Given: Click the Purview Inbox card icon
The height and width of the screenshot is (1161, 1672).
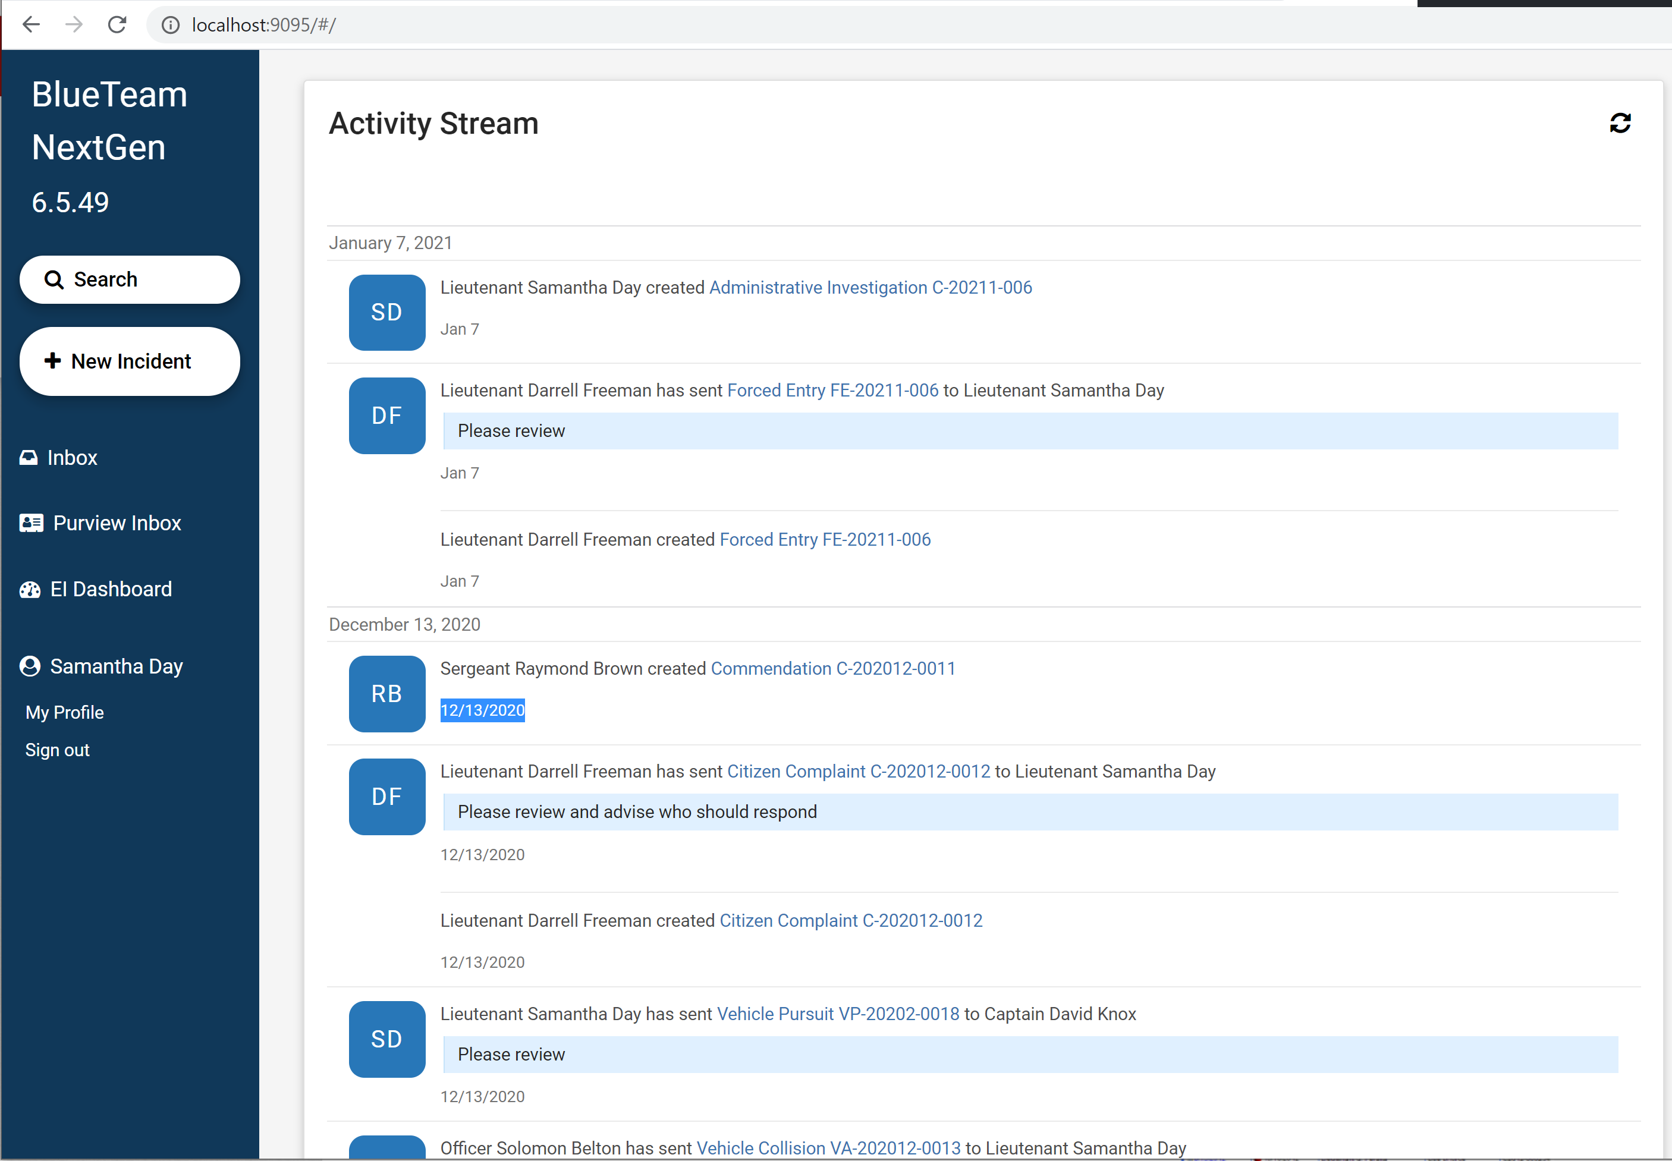Looking at the screenshot, I should tap(32, 523).
